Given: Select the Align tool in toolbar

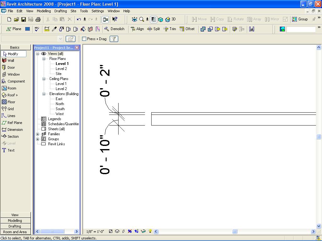Looking at the screenshot, I should 137,29.
